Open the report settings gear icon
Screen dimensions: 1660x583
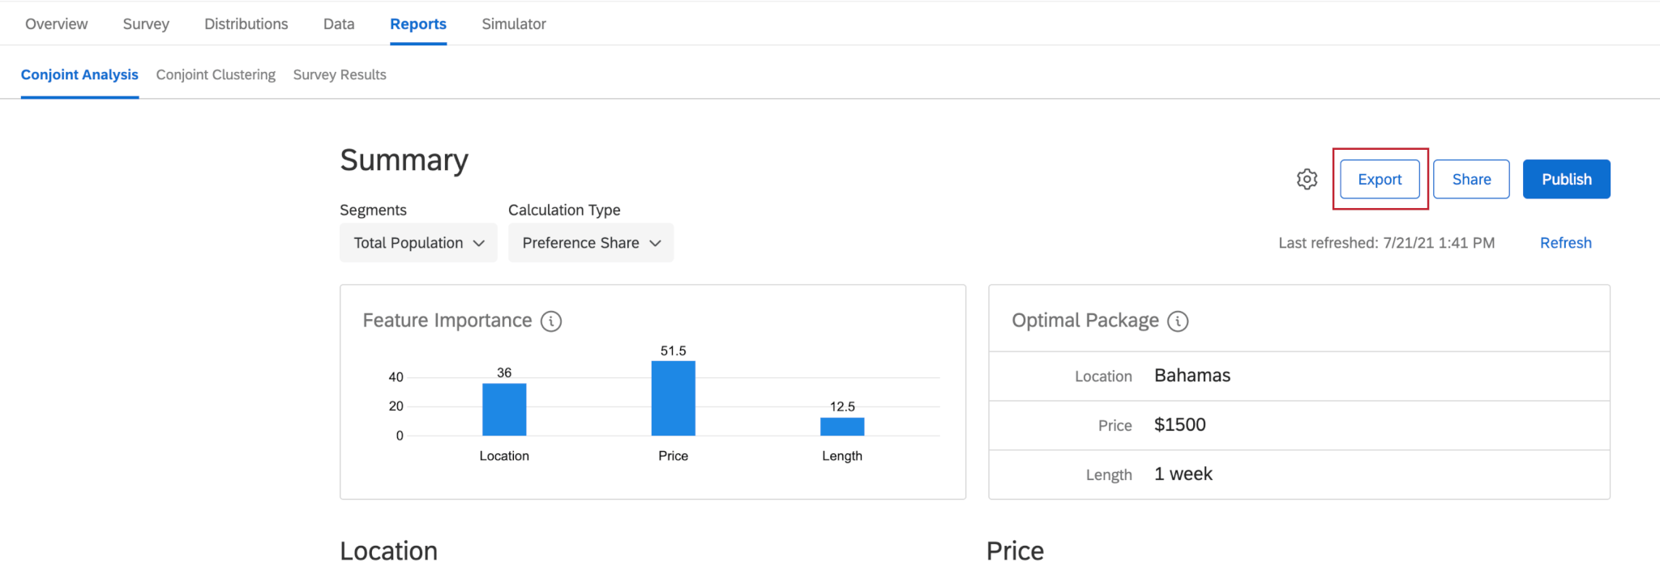click(x=1307, y=179)
